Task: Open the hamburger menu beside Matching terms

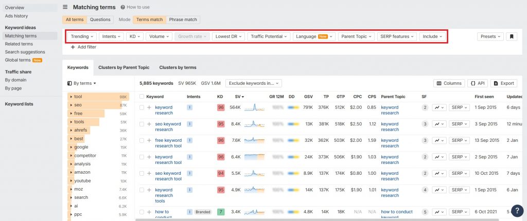Action: (x=65, y=7)
